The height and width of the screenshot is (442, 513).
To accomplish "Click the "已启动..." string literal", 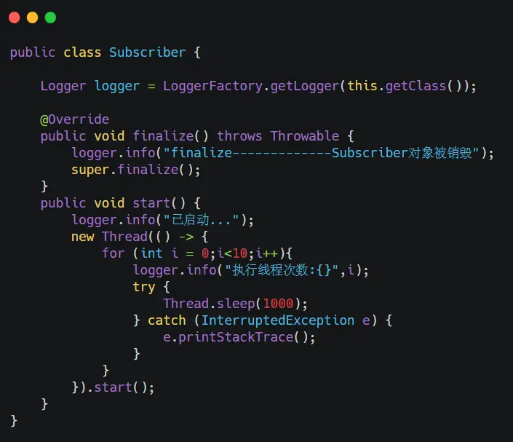I will click(202, 220).
